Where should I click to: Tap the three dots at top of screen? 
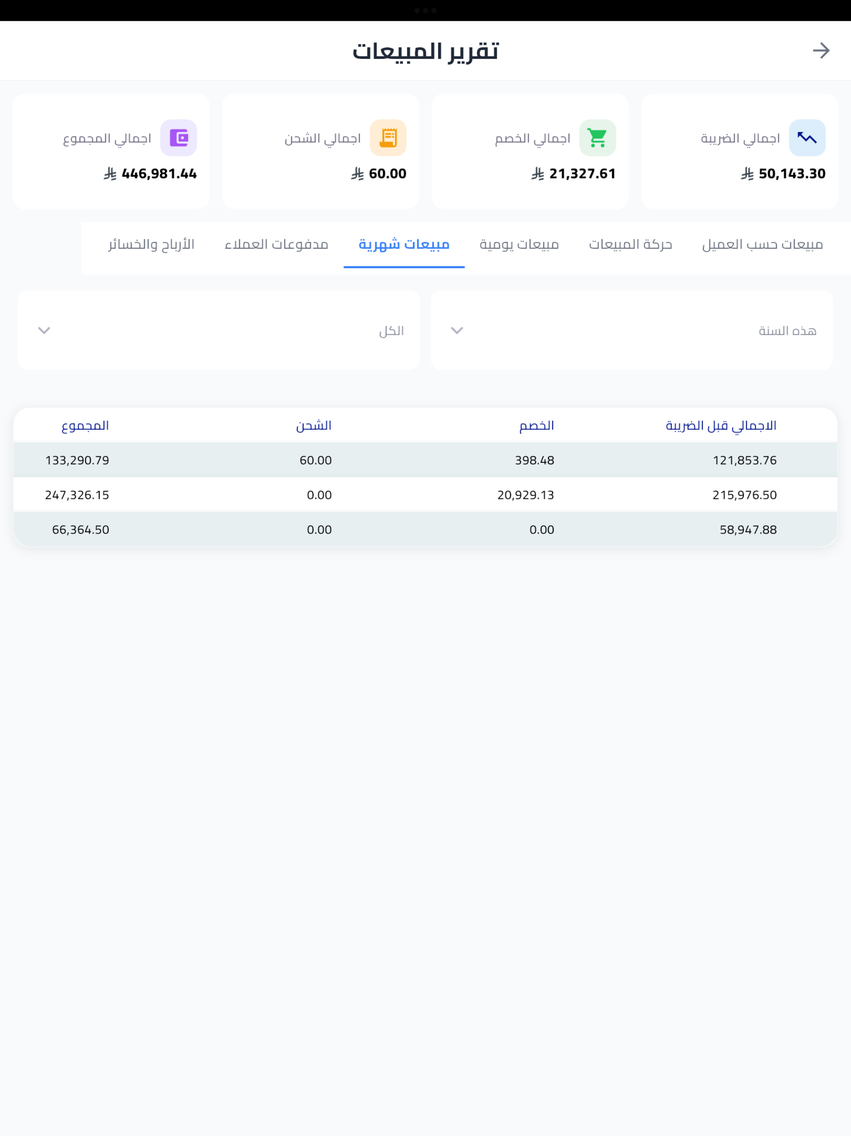coord(425,10)
